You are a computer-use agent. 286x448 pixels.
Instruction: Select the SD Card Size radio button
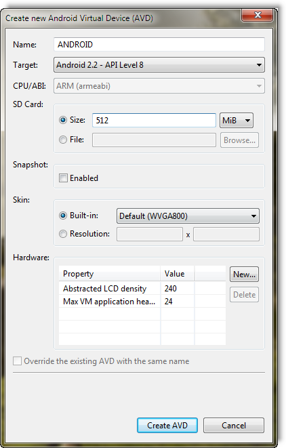(63, 120)
